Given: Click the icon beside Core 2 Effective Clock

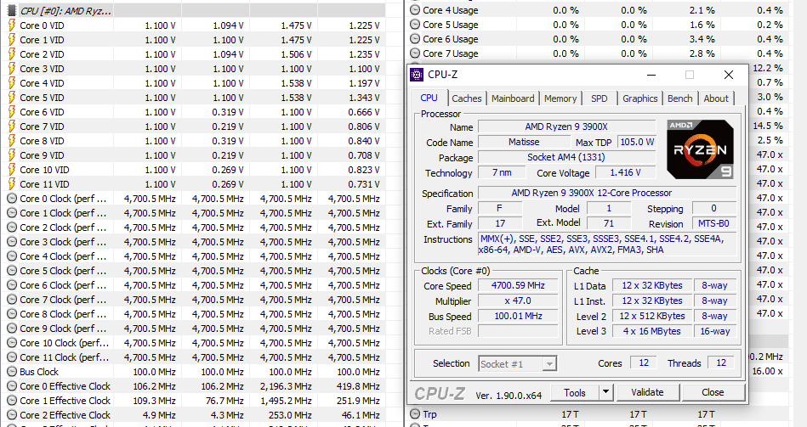Looking at the screenshot, I should [11, 414].
